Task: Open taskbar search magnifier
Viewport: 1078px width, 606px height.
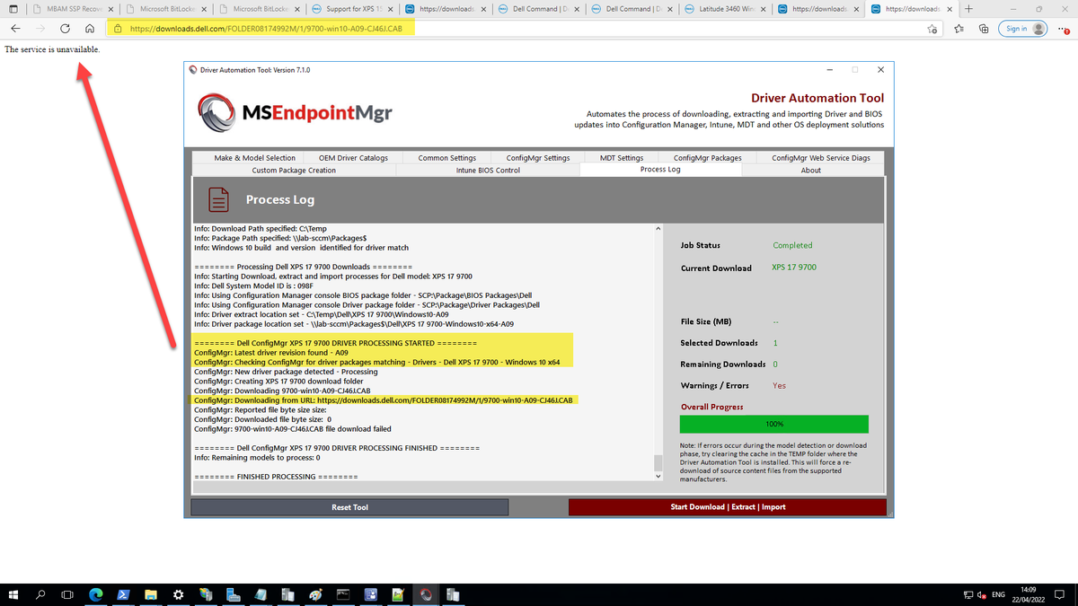Action: click(x=41, y=594)
